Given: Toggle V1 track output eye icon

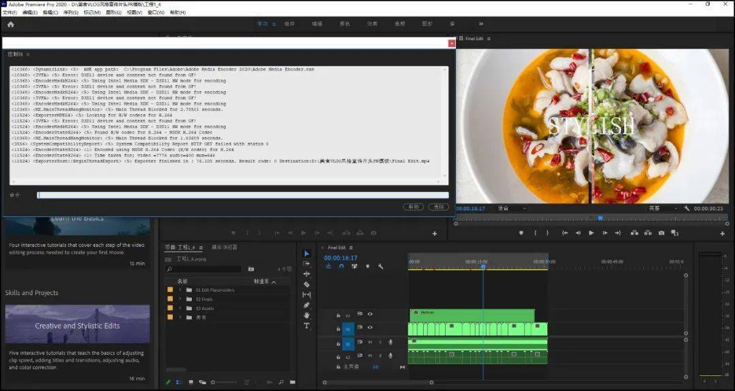Looking at the screenshot, I should 370,327.
